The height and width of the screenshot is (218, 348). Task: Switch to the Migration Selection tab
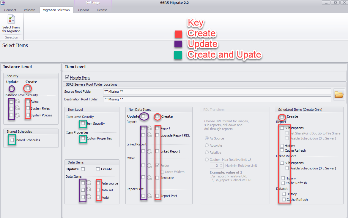click(x=56, y=10)
